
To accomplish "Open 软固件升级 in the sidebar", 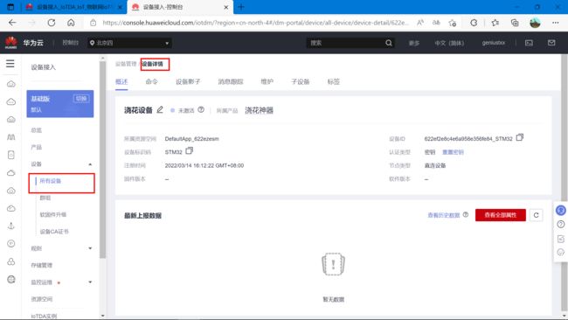I will coord(53,214).
